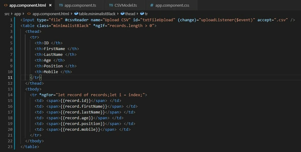The height and width of the screenshot is (152, 301).
Task: Click {{record.id}} on line 15
Action: [76, 101]
